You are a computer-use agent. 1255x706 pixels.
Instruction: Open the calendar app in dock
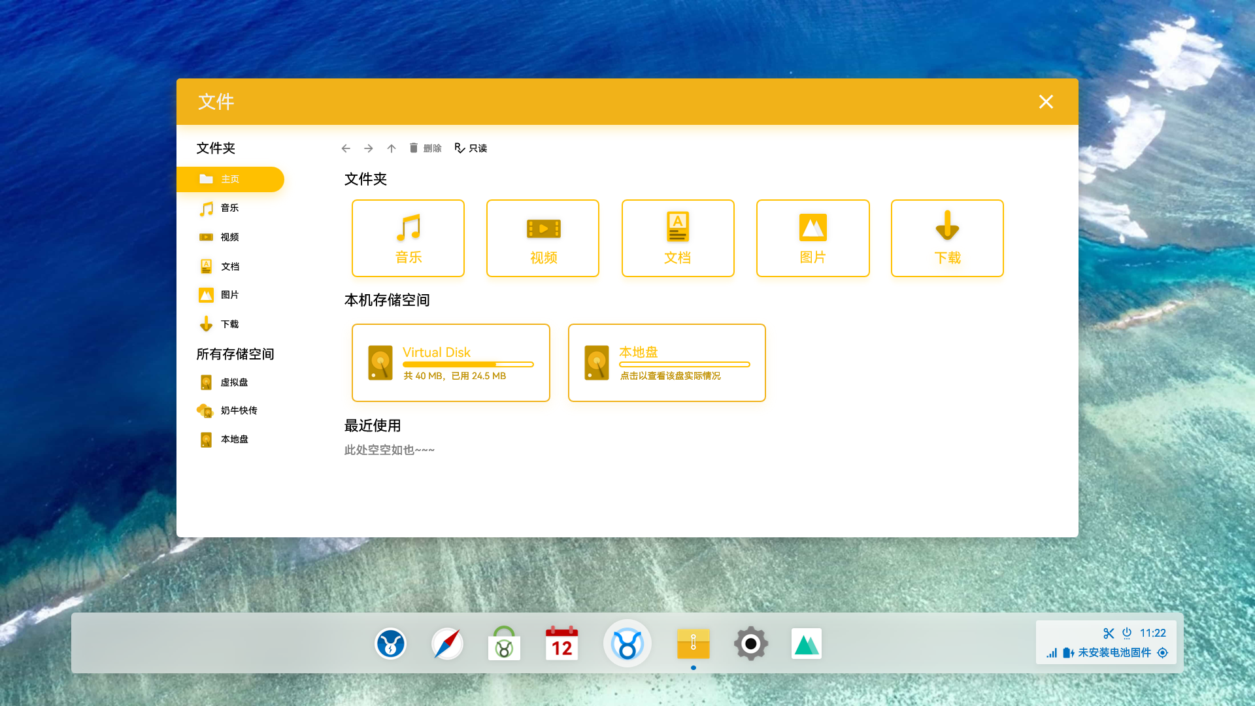point(561,644)
